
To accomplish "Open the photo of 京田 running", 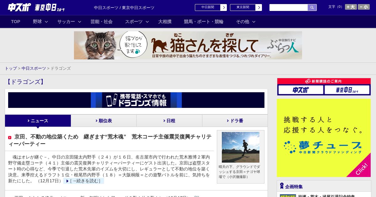I will pyautogui.click(x=241, y=147).
